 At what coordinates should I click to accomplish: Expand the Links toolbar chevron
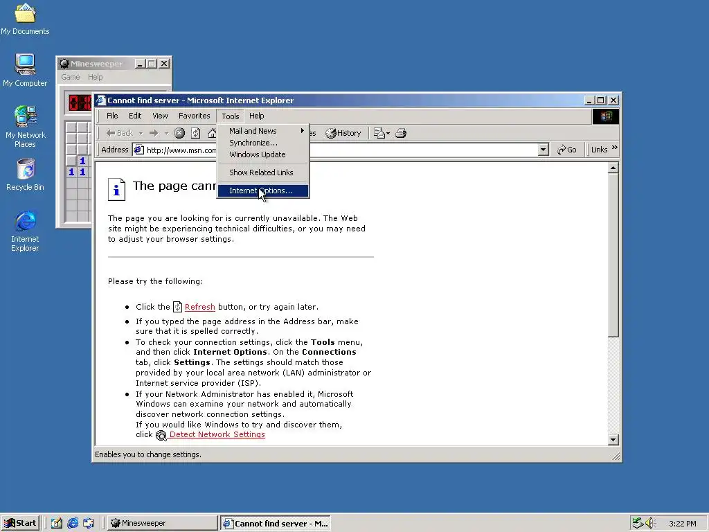click(x=614, y=148)
